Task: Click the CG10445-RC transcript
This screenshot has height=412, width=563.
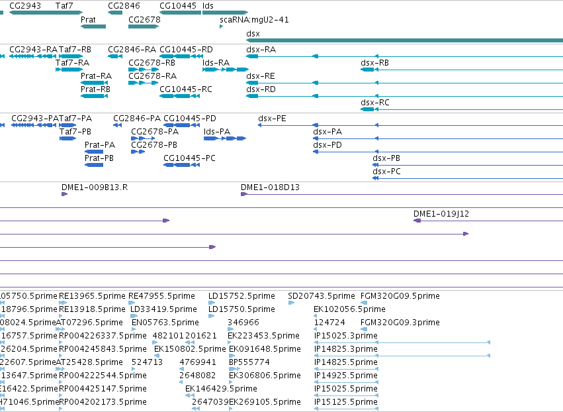Action: tap(179, 96)
